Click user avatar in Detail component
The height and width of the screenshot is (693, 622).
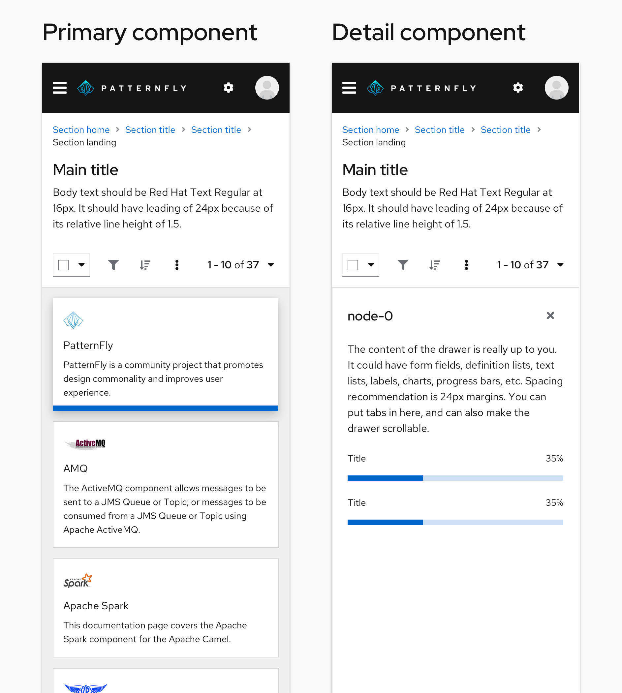point(556,88)
